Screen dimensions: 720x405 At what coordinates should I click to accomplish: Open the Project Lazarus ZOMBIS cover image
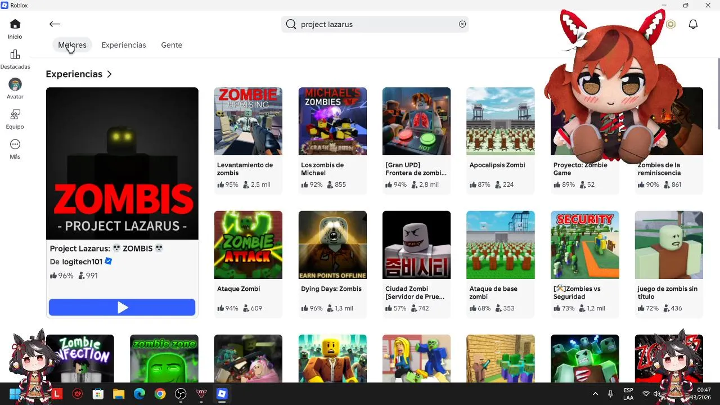click(122, 163)
